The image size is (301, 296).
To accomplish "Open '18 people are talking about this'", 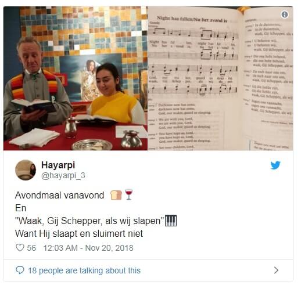I will click(84, 270).
